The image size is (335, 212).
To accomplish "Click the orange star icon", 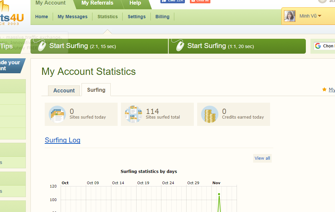I will pos(324,89).
